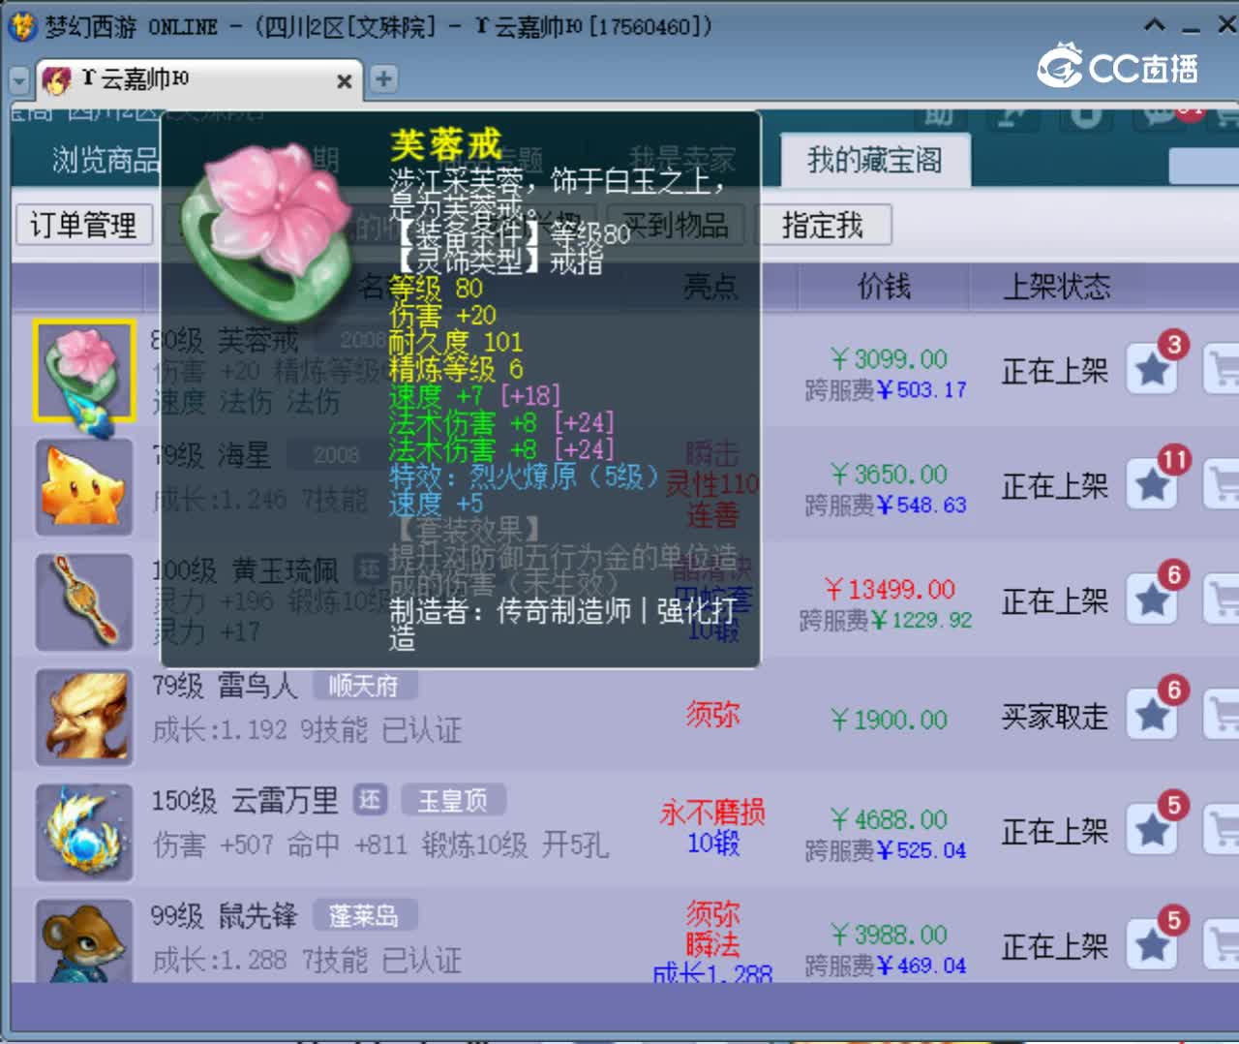Image resolution: width=1239 pixels, height=1044 pixels.
Task: Open a new tab with the plus button
Action: tap(384, 79)
